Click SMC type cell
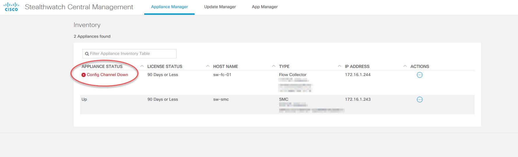The image size is (518, 157). point(284,99)
